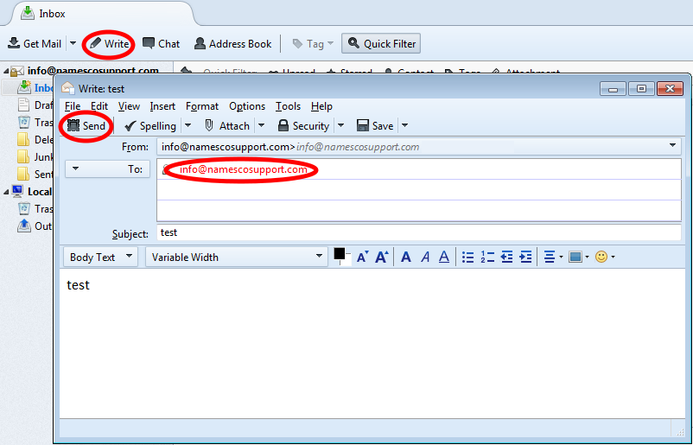Click the smaller font size icon
The width and height of the screenshot is (693, 445).
coord(362,257)
